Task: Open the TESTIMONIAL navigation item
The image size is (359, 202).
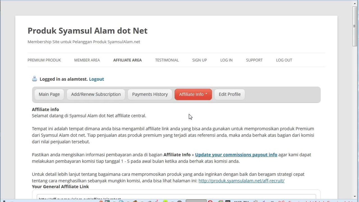Action: click(x=167, y=60)
